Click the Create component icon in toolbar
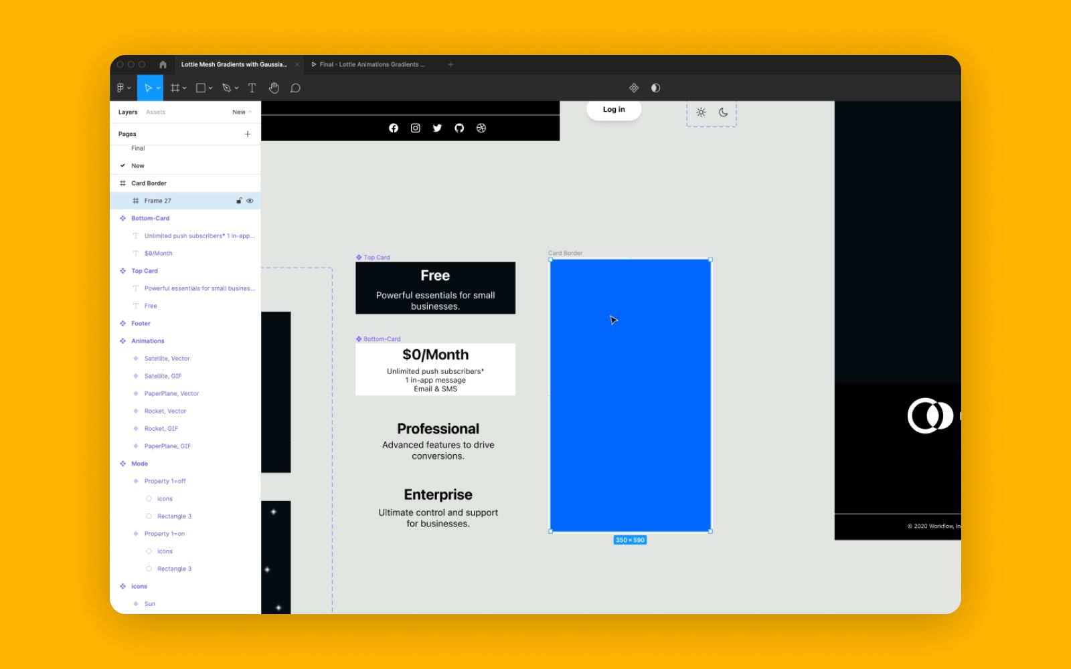Viewport: 1071px width, 669px height. tap(634, 88)
